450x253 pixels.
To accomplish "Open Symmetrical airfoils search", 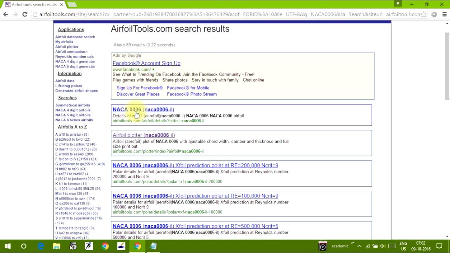I will 72,105.
